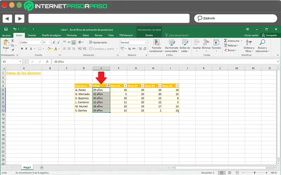Screen dimensions: 281x175
Task: Increase font size with the large A icon
Action: tap(54, 42)
